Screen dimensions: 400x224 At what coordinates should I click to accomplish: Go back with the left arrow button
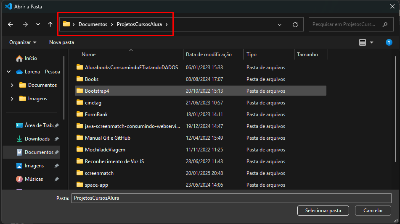(x=11, y=24)
